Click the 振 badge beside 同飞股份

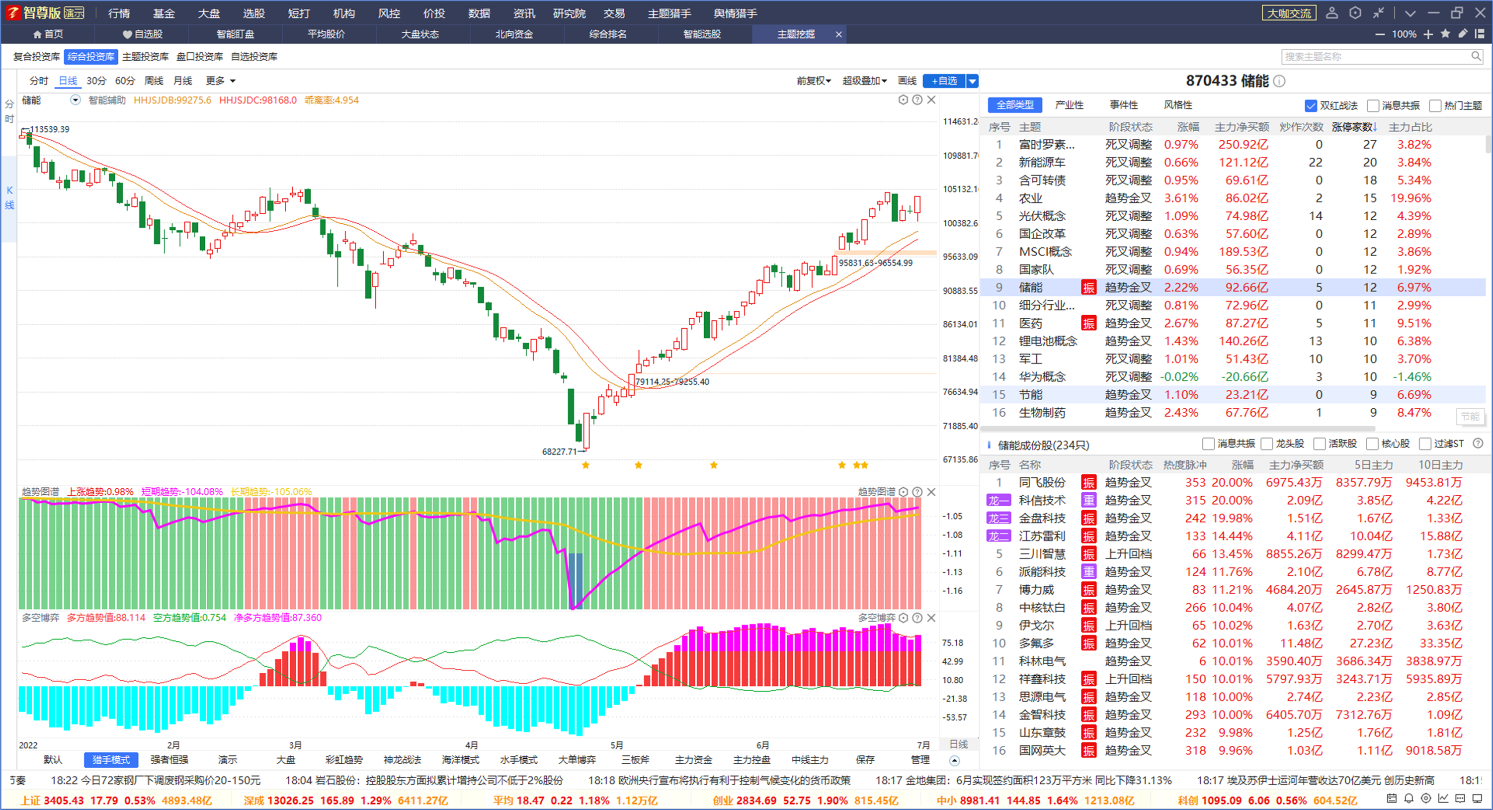(1088, 482)
